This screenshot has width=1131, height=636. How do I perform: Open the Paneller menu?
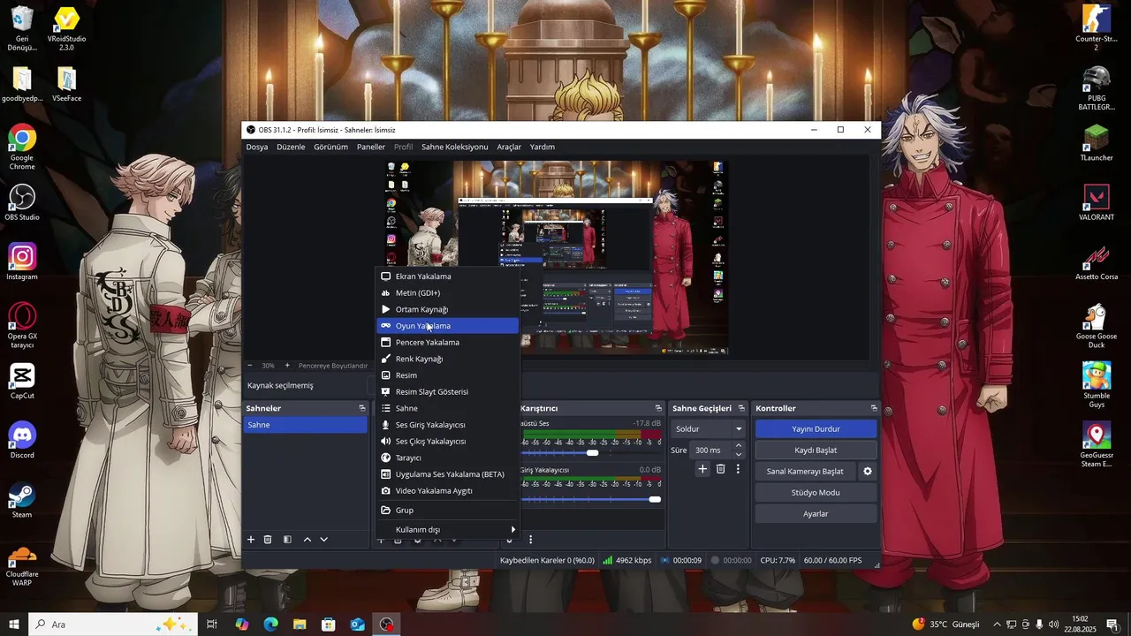(x=371, y=147)
